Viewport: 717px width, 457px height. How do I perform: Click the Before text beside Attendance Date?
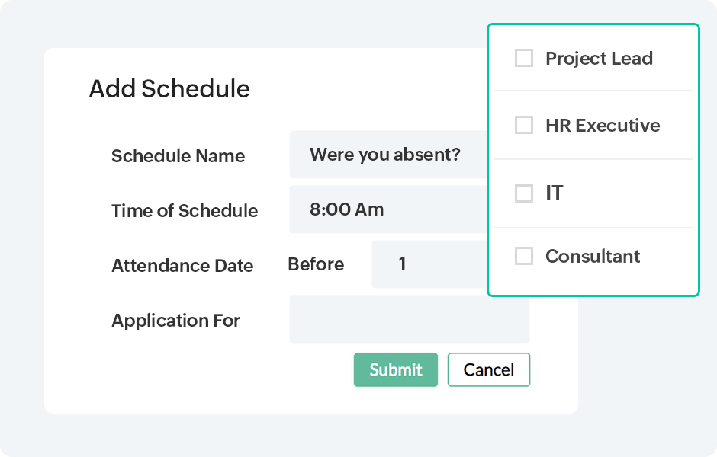[316, 264]
